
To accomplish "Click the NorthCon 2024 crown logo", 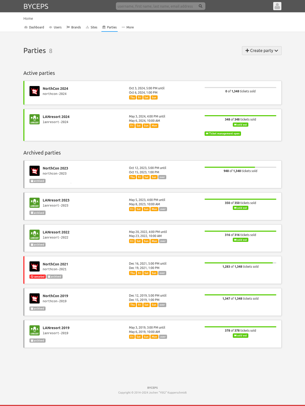I will tap(35, 91).
